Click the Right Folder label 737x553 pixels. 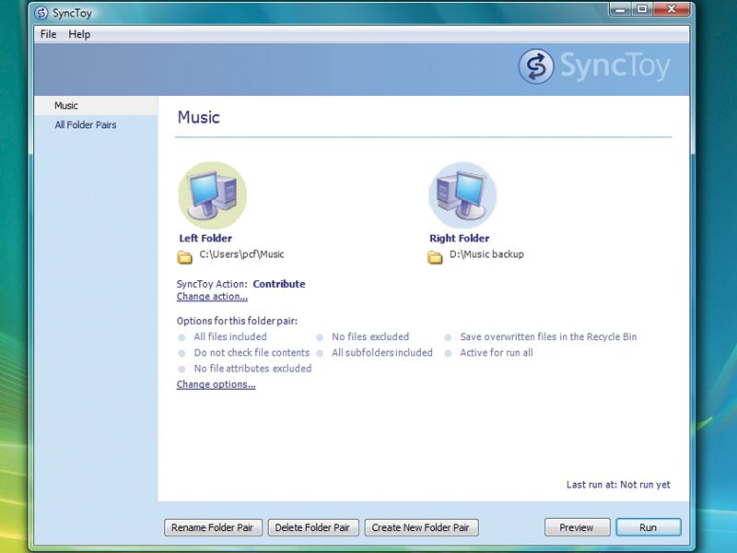pos(459,239)
